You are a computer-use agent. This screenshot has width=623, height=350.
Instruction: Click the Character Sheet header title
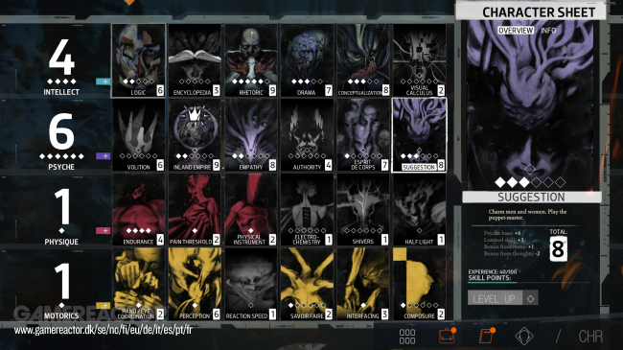click(539, 12)
